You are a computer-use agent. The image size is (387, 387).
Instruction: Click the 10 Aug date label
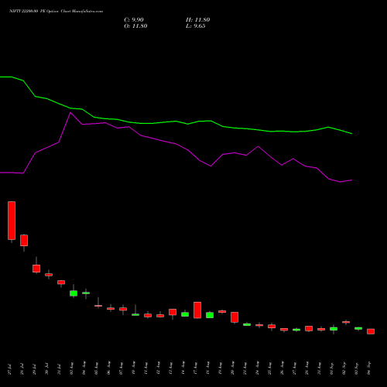[134, 368]
